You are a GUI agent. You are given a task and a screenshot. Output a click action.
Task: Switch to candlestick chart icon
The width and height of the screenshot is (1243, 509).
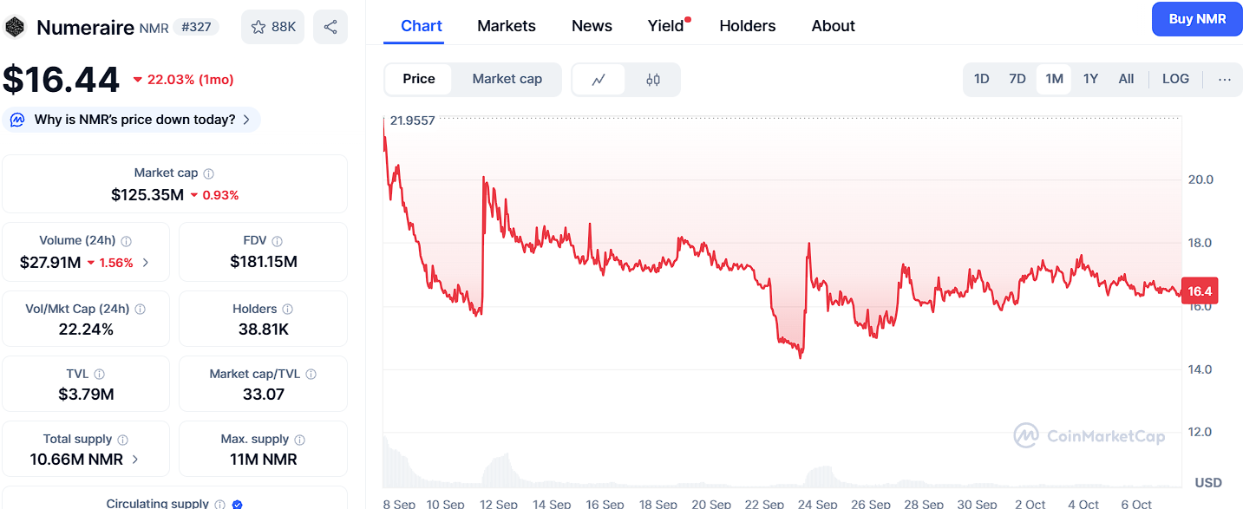click(653, 80)
